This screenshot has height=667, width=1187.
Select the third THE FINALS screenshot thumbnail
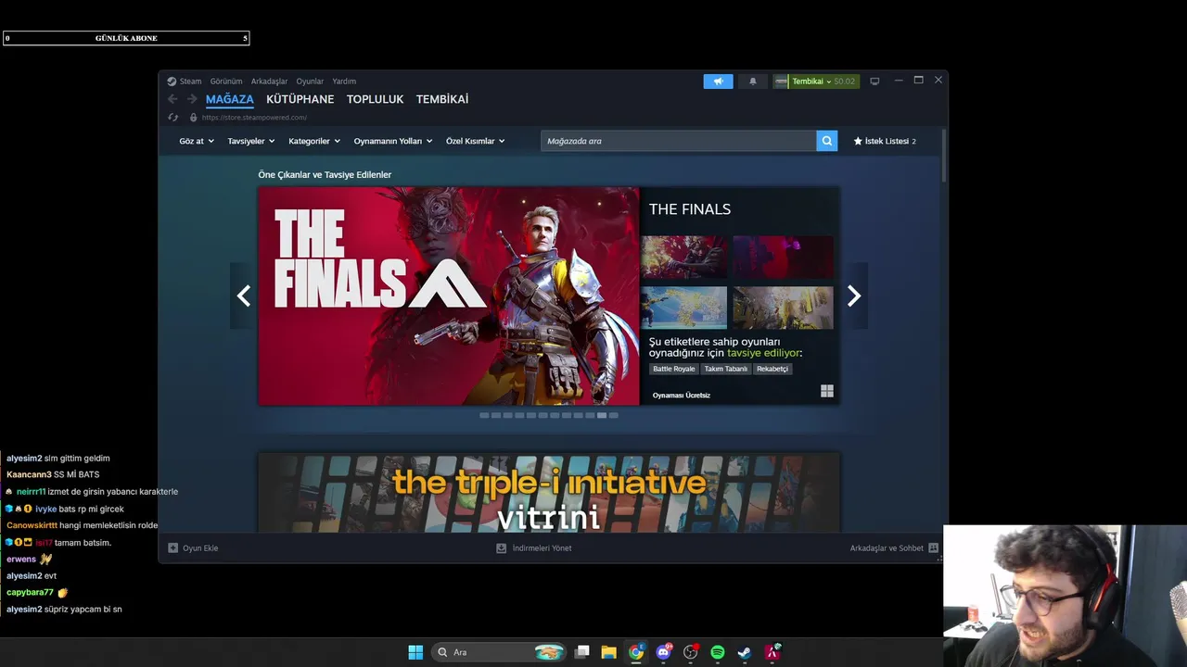coord(684,308)
